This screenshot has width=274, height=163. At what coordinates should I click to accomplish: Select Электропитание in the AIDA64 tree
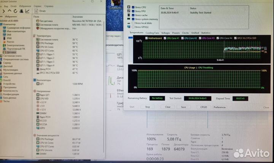pos(16,45)
